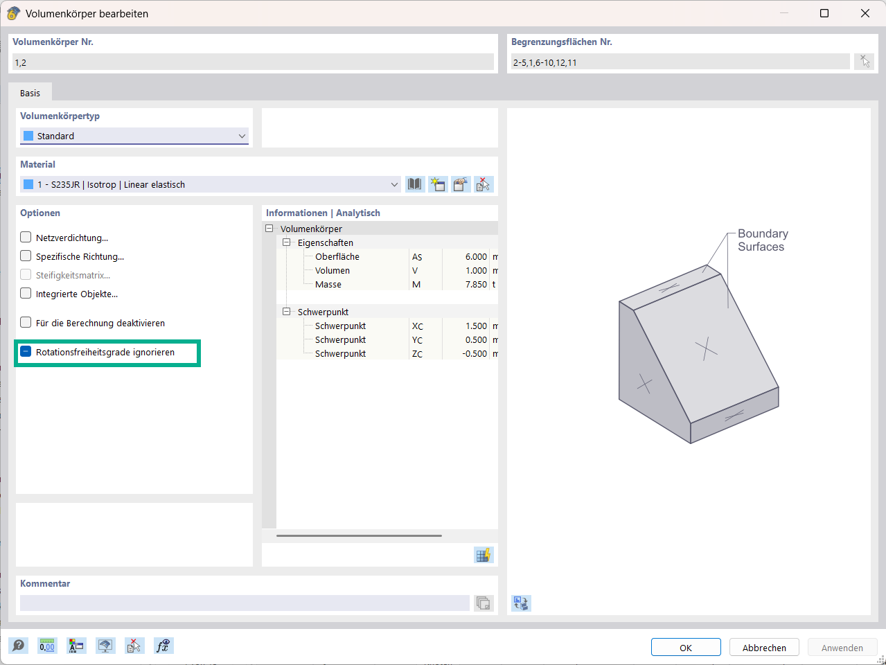886x665 pixels.
Task: Open the material library book icon
Action: tap(414, 184)
